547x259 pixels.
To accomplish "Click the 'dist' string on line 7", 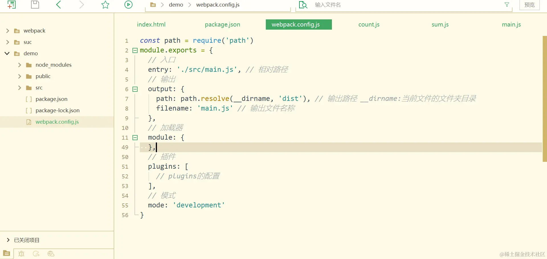I will click(290, 99).
